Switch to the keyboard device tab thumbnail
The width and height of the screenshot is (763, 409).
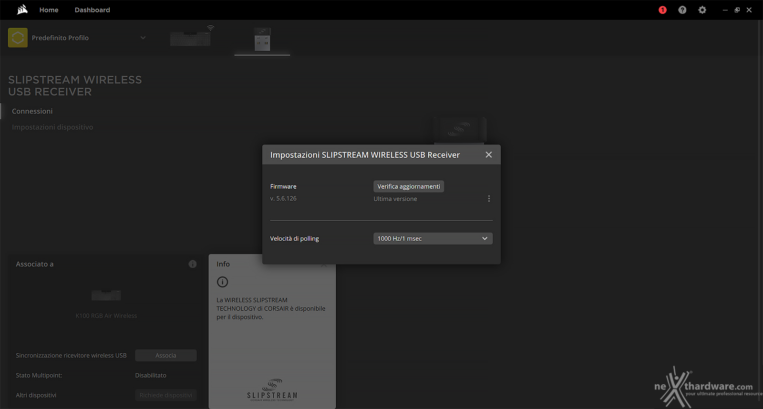point(190,39)
